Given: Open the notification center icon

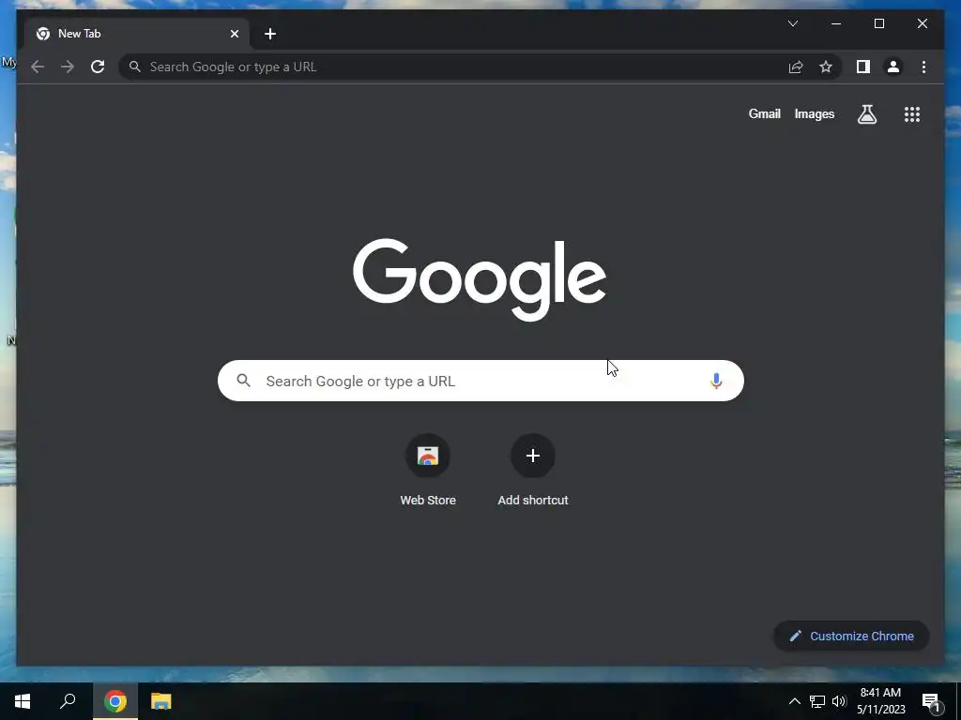Looking at the screenshot, I should click(x=930, y=701).
